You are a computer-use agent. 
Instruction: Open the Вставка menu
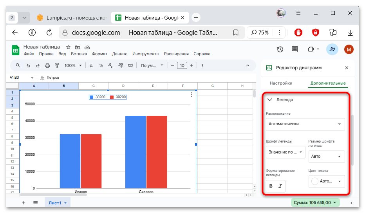click(79, 54)
